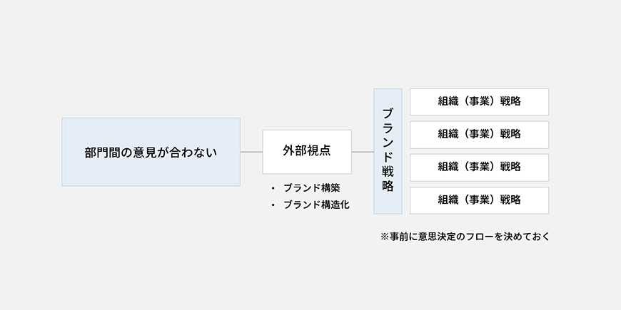Click the ※ symbol starting the footnote
Image resolution: width=621 pixels, height=310 pixels.
point(385,237)
